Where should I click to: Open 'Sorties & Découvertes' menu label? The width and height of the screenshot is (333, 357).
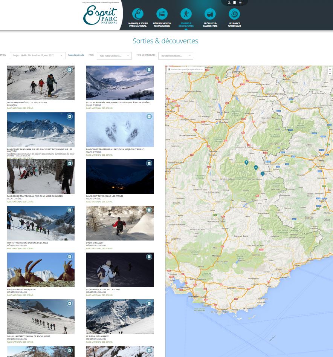pos(186,25)
